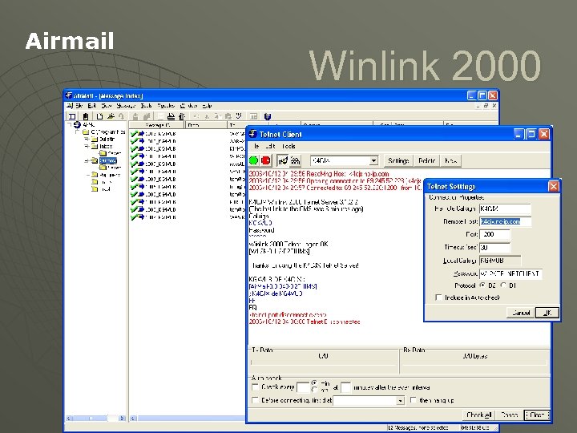Select the Inbox folder in the tree

point(106,146)
